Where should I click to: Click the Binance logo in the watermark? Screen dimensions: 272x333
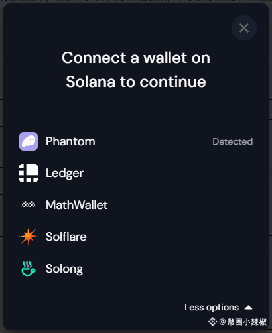click(x=212, y=322)
